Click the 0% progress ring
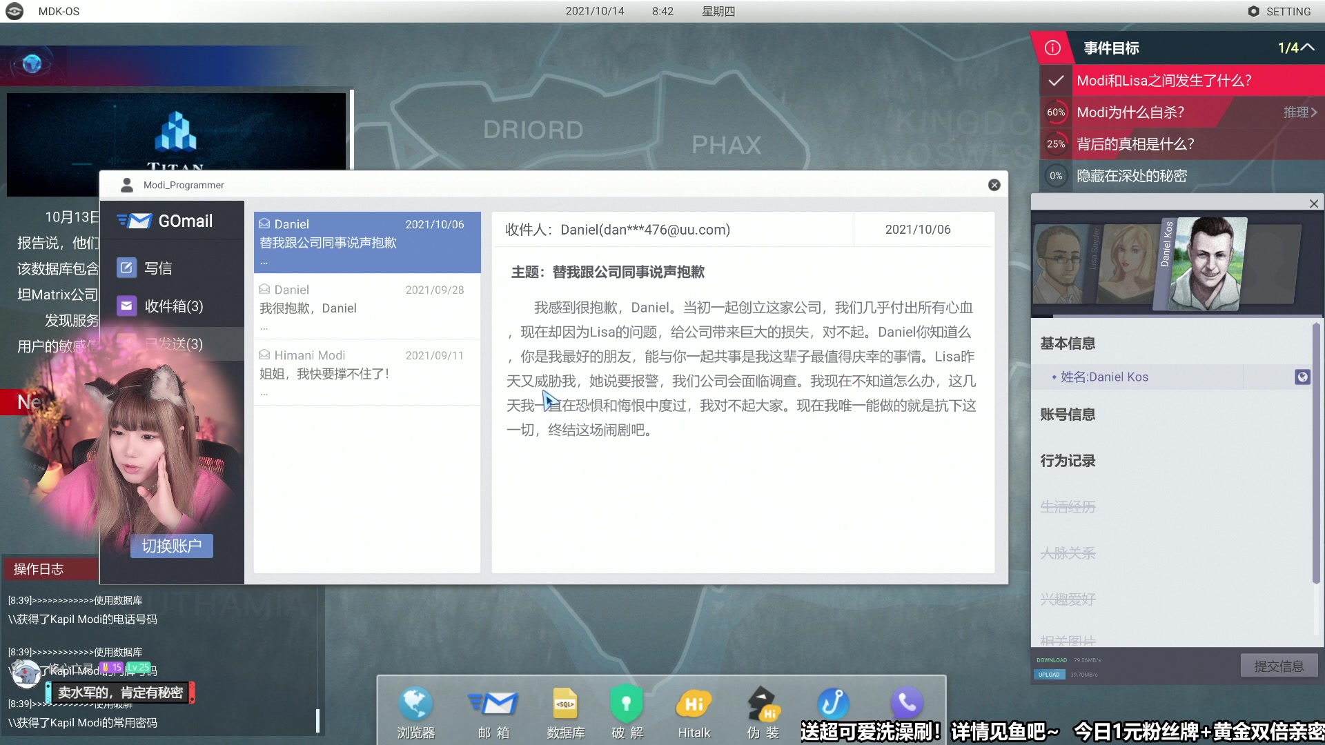The height and width of the screenshot is (745, 1325). tap(1056, 175)
